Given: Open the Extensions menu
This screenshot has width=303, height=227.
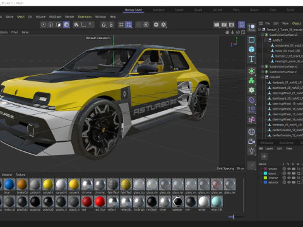Looking at the screenshot, I should (85, 16).
